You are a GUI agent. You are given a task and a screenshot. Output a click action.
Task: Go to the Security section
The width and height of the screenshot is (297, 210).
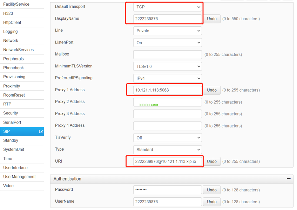11,113
